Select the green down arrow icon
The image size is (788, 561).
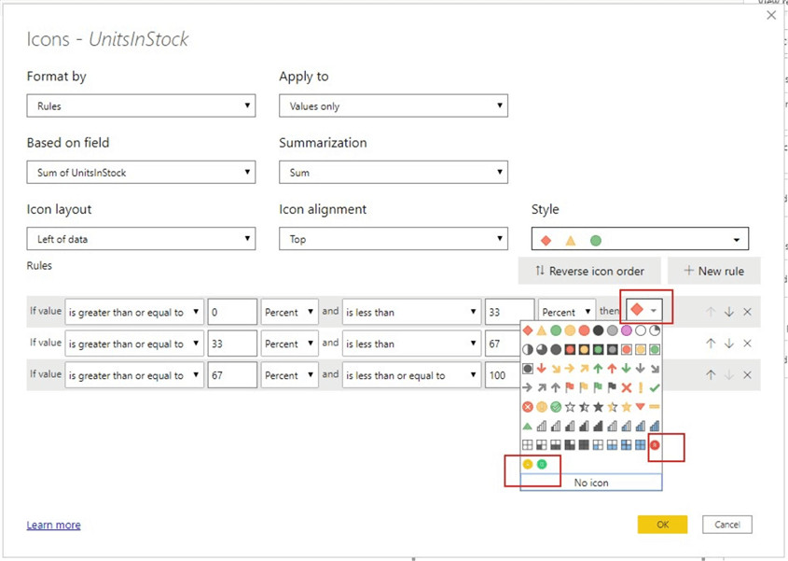click(626, 369)
